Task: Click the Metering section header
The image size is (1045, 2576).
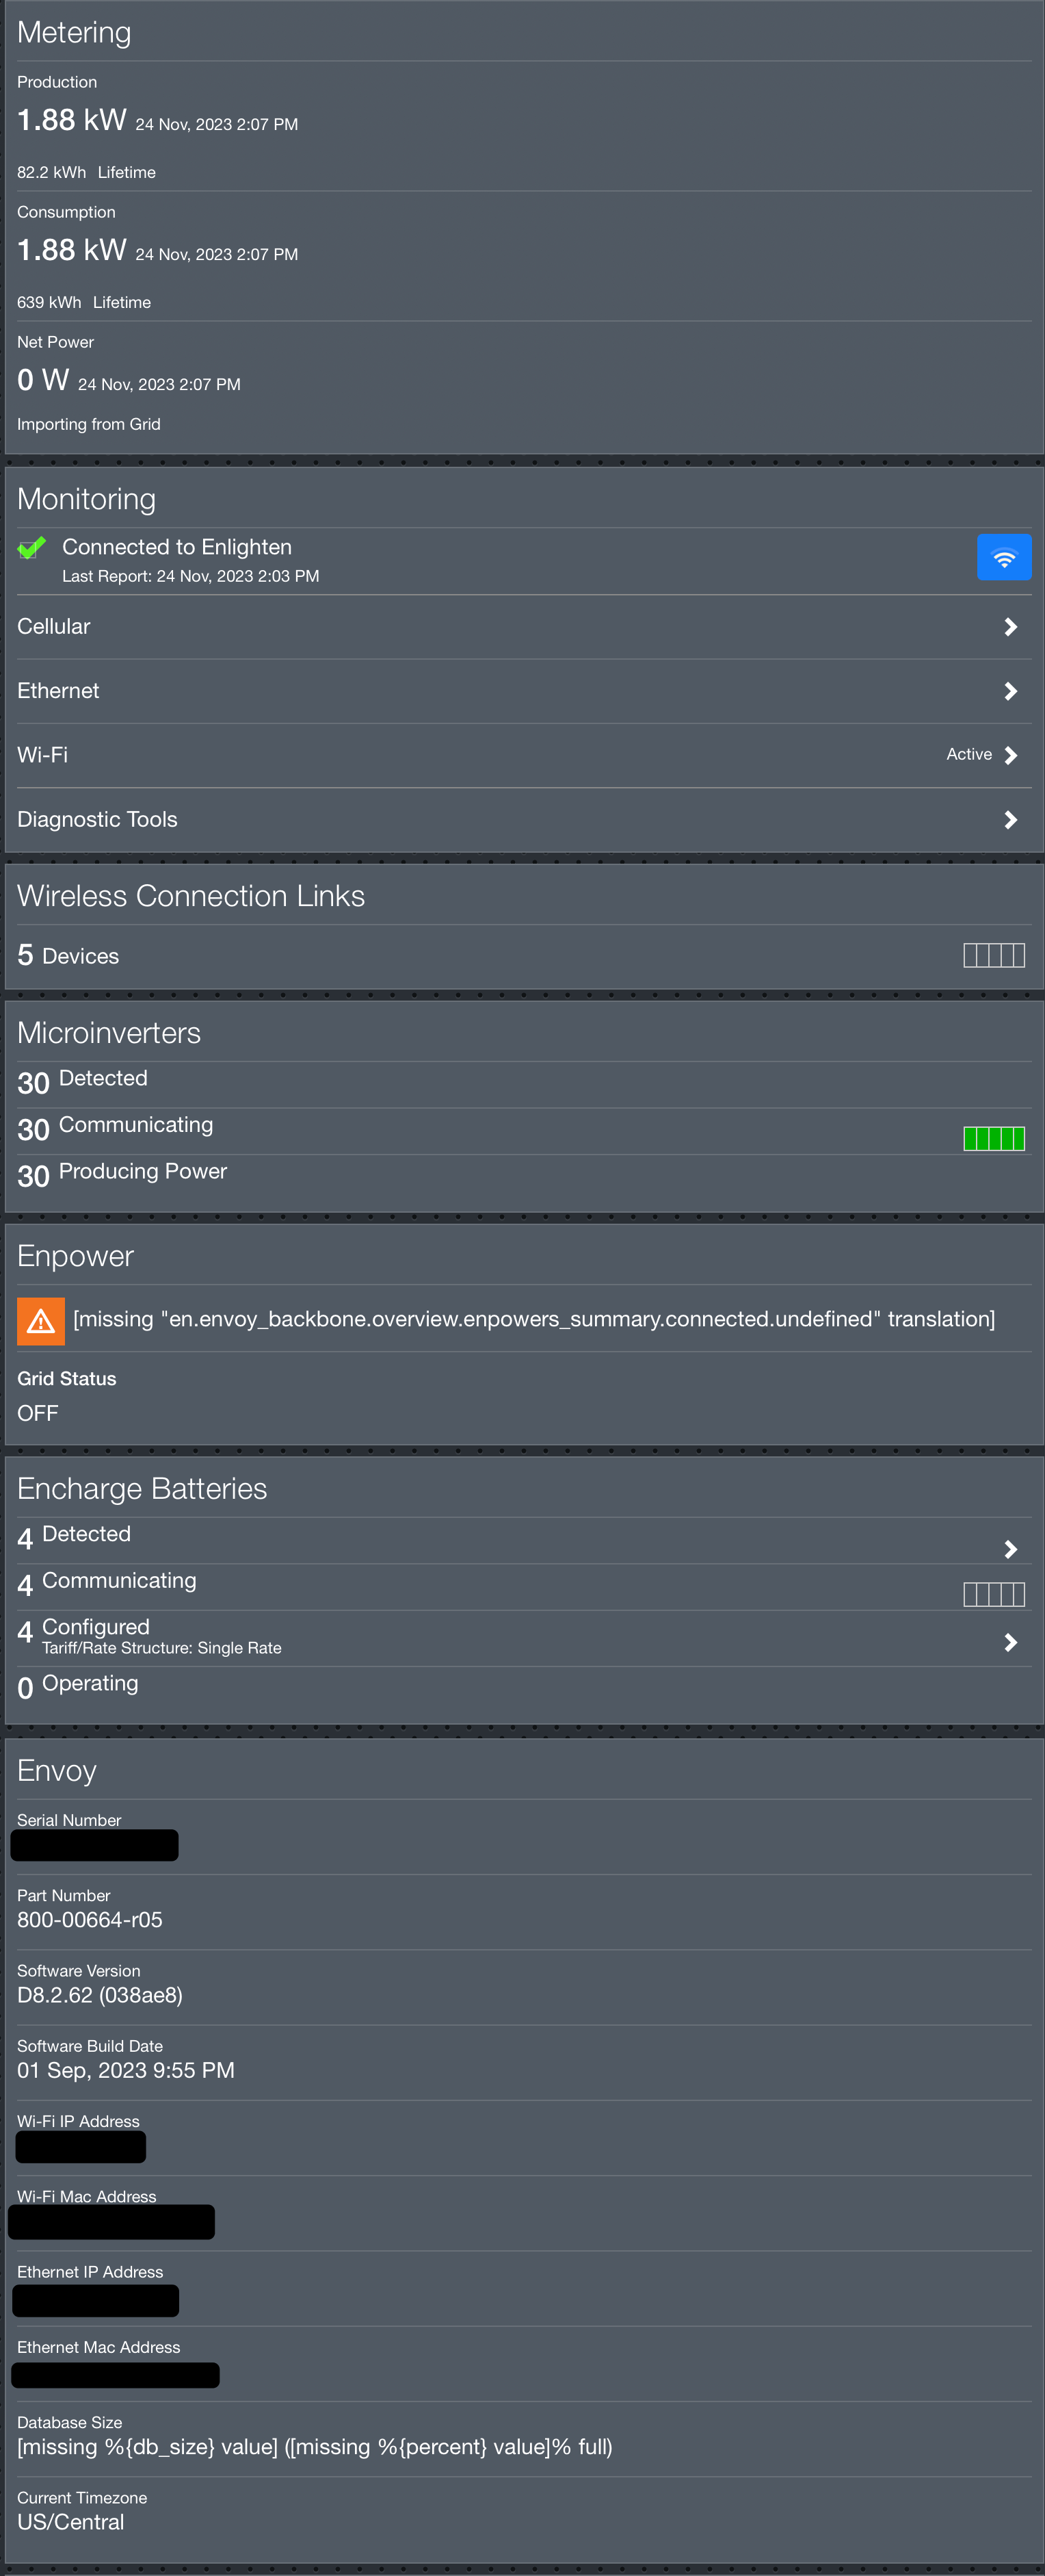Action: [74, 32]
